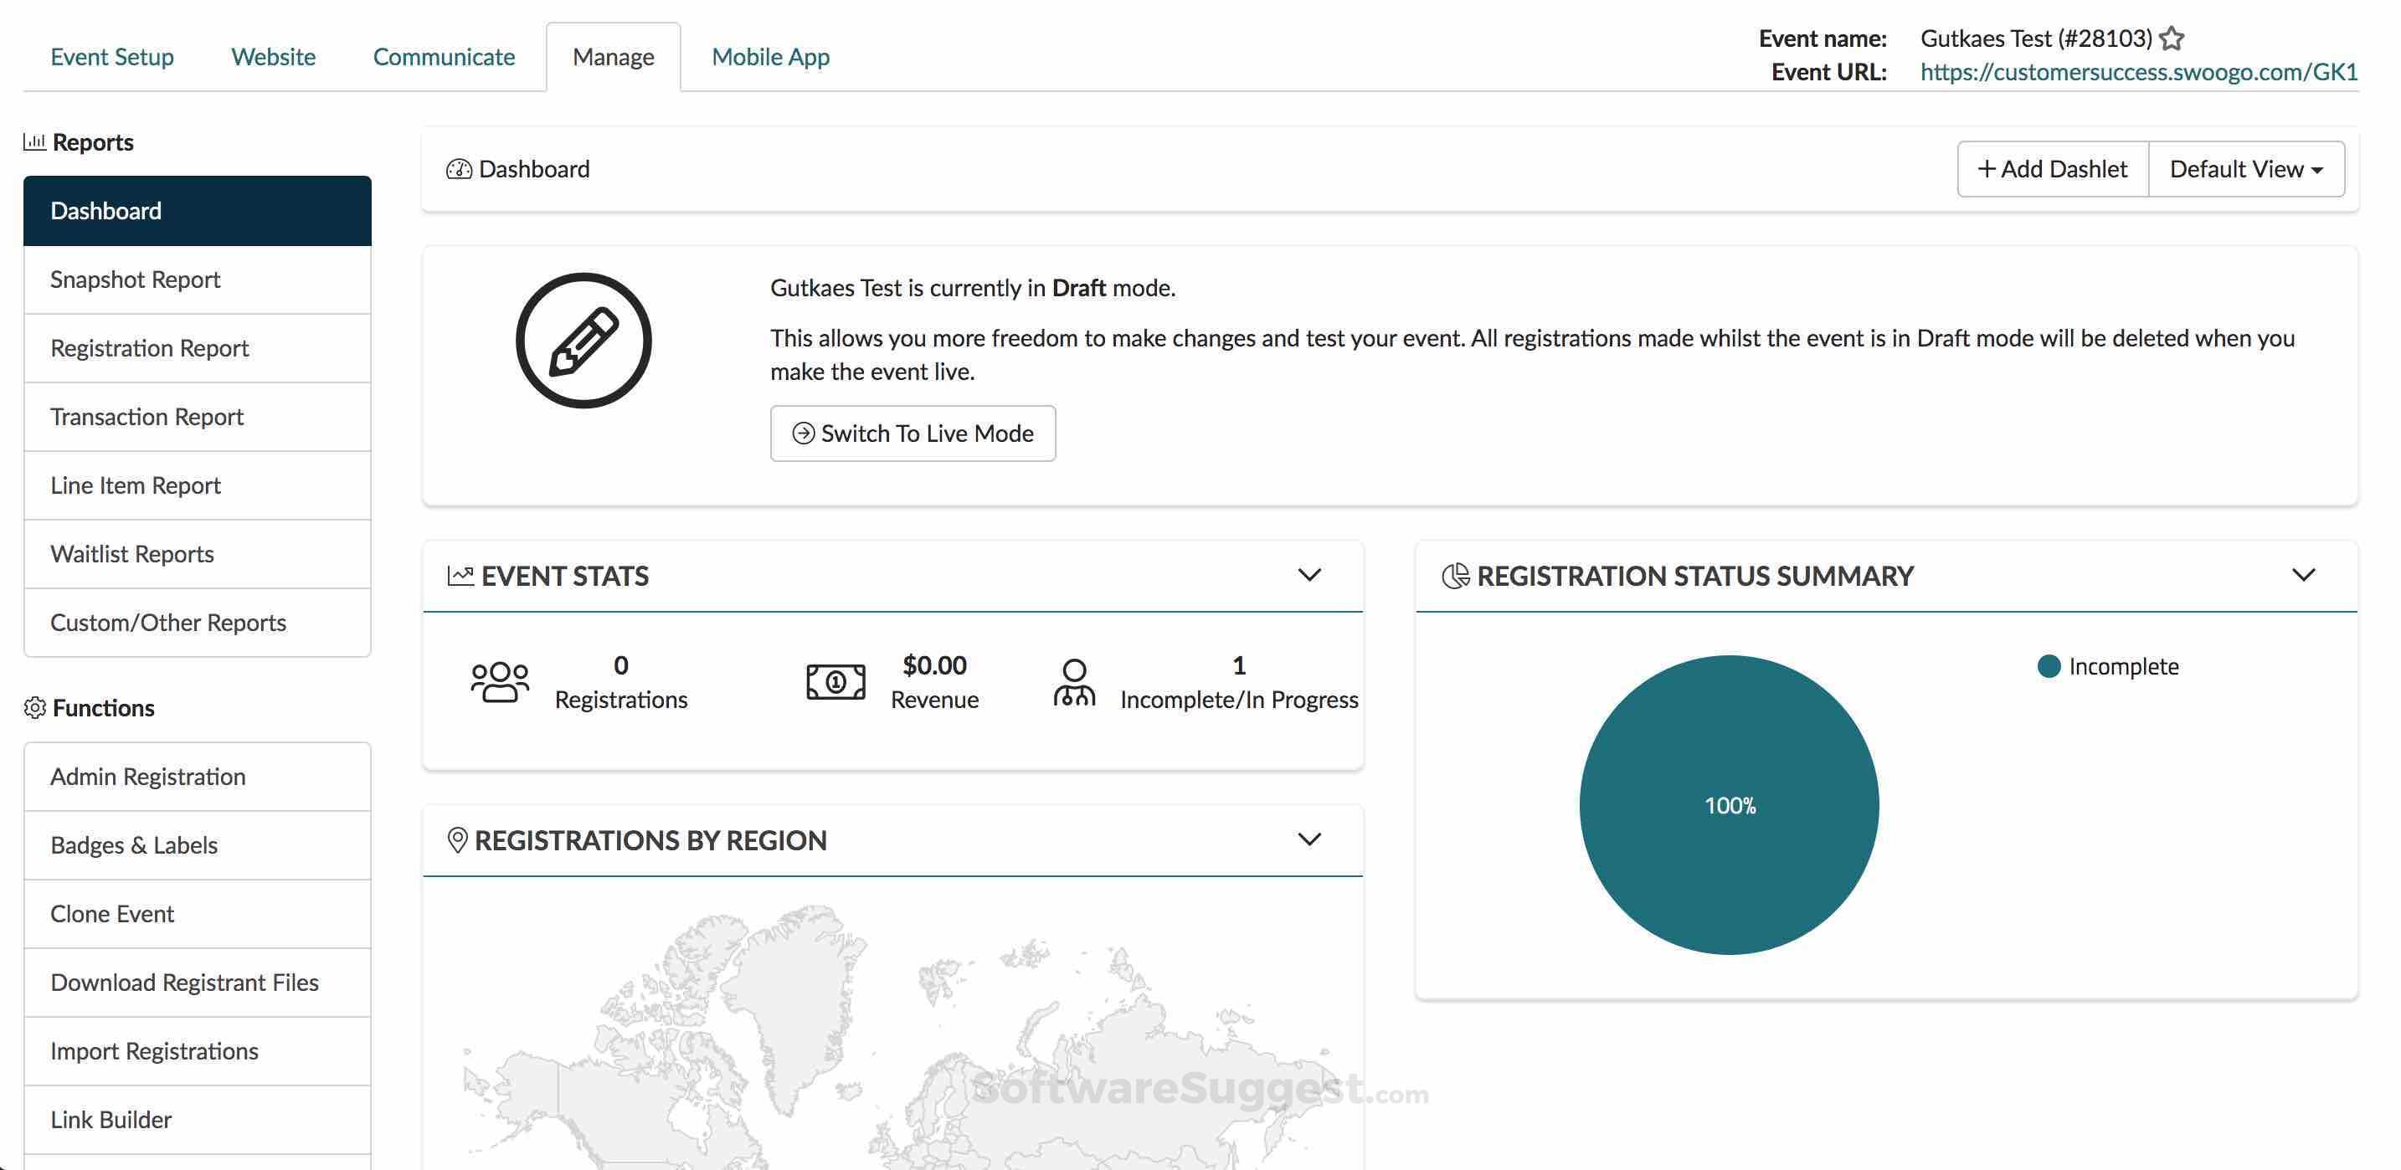Viewport: 2401px width, 1170px height.
Task: Click the Reports bar chart icon
Action: click(34, 141)
